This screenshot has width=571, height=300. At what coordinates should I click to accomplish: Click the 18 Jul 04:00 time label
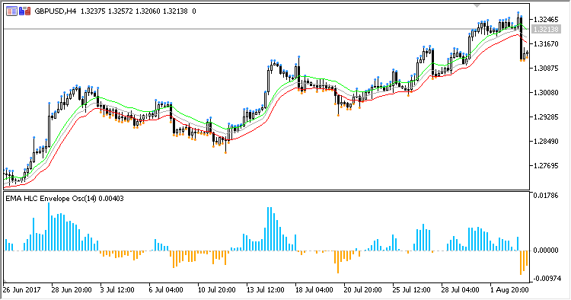[x=314, y=290]
